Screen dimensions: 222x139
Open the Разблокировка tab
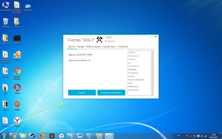(93, 47)
